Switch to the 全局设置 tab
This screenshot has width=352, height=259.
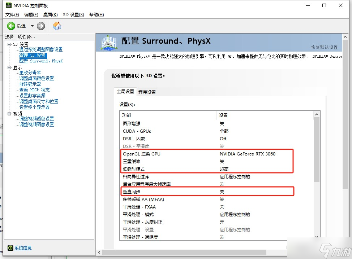pyautogui.click(x=125, y=92)
